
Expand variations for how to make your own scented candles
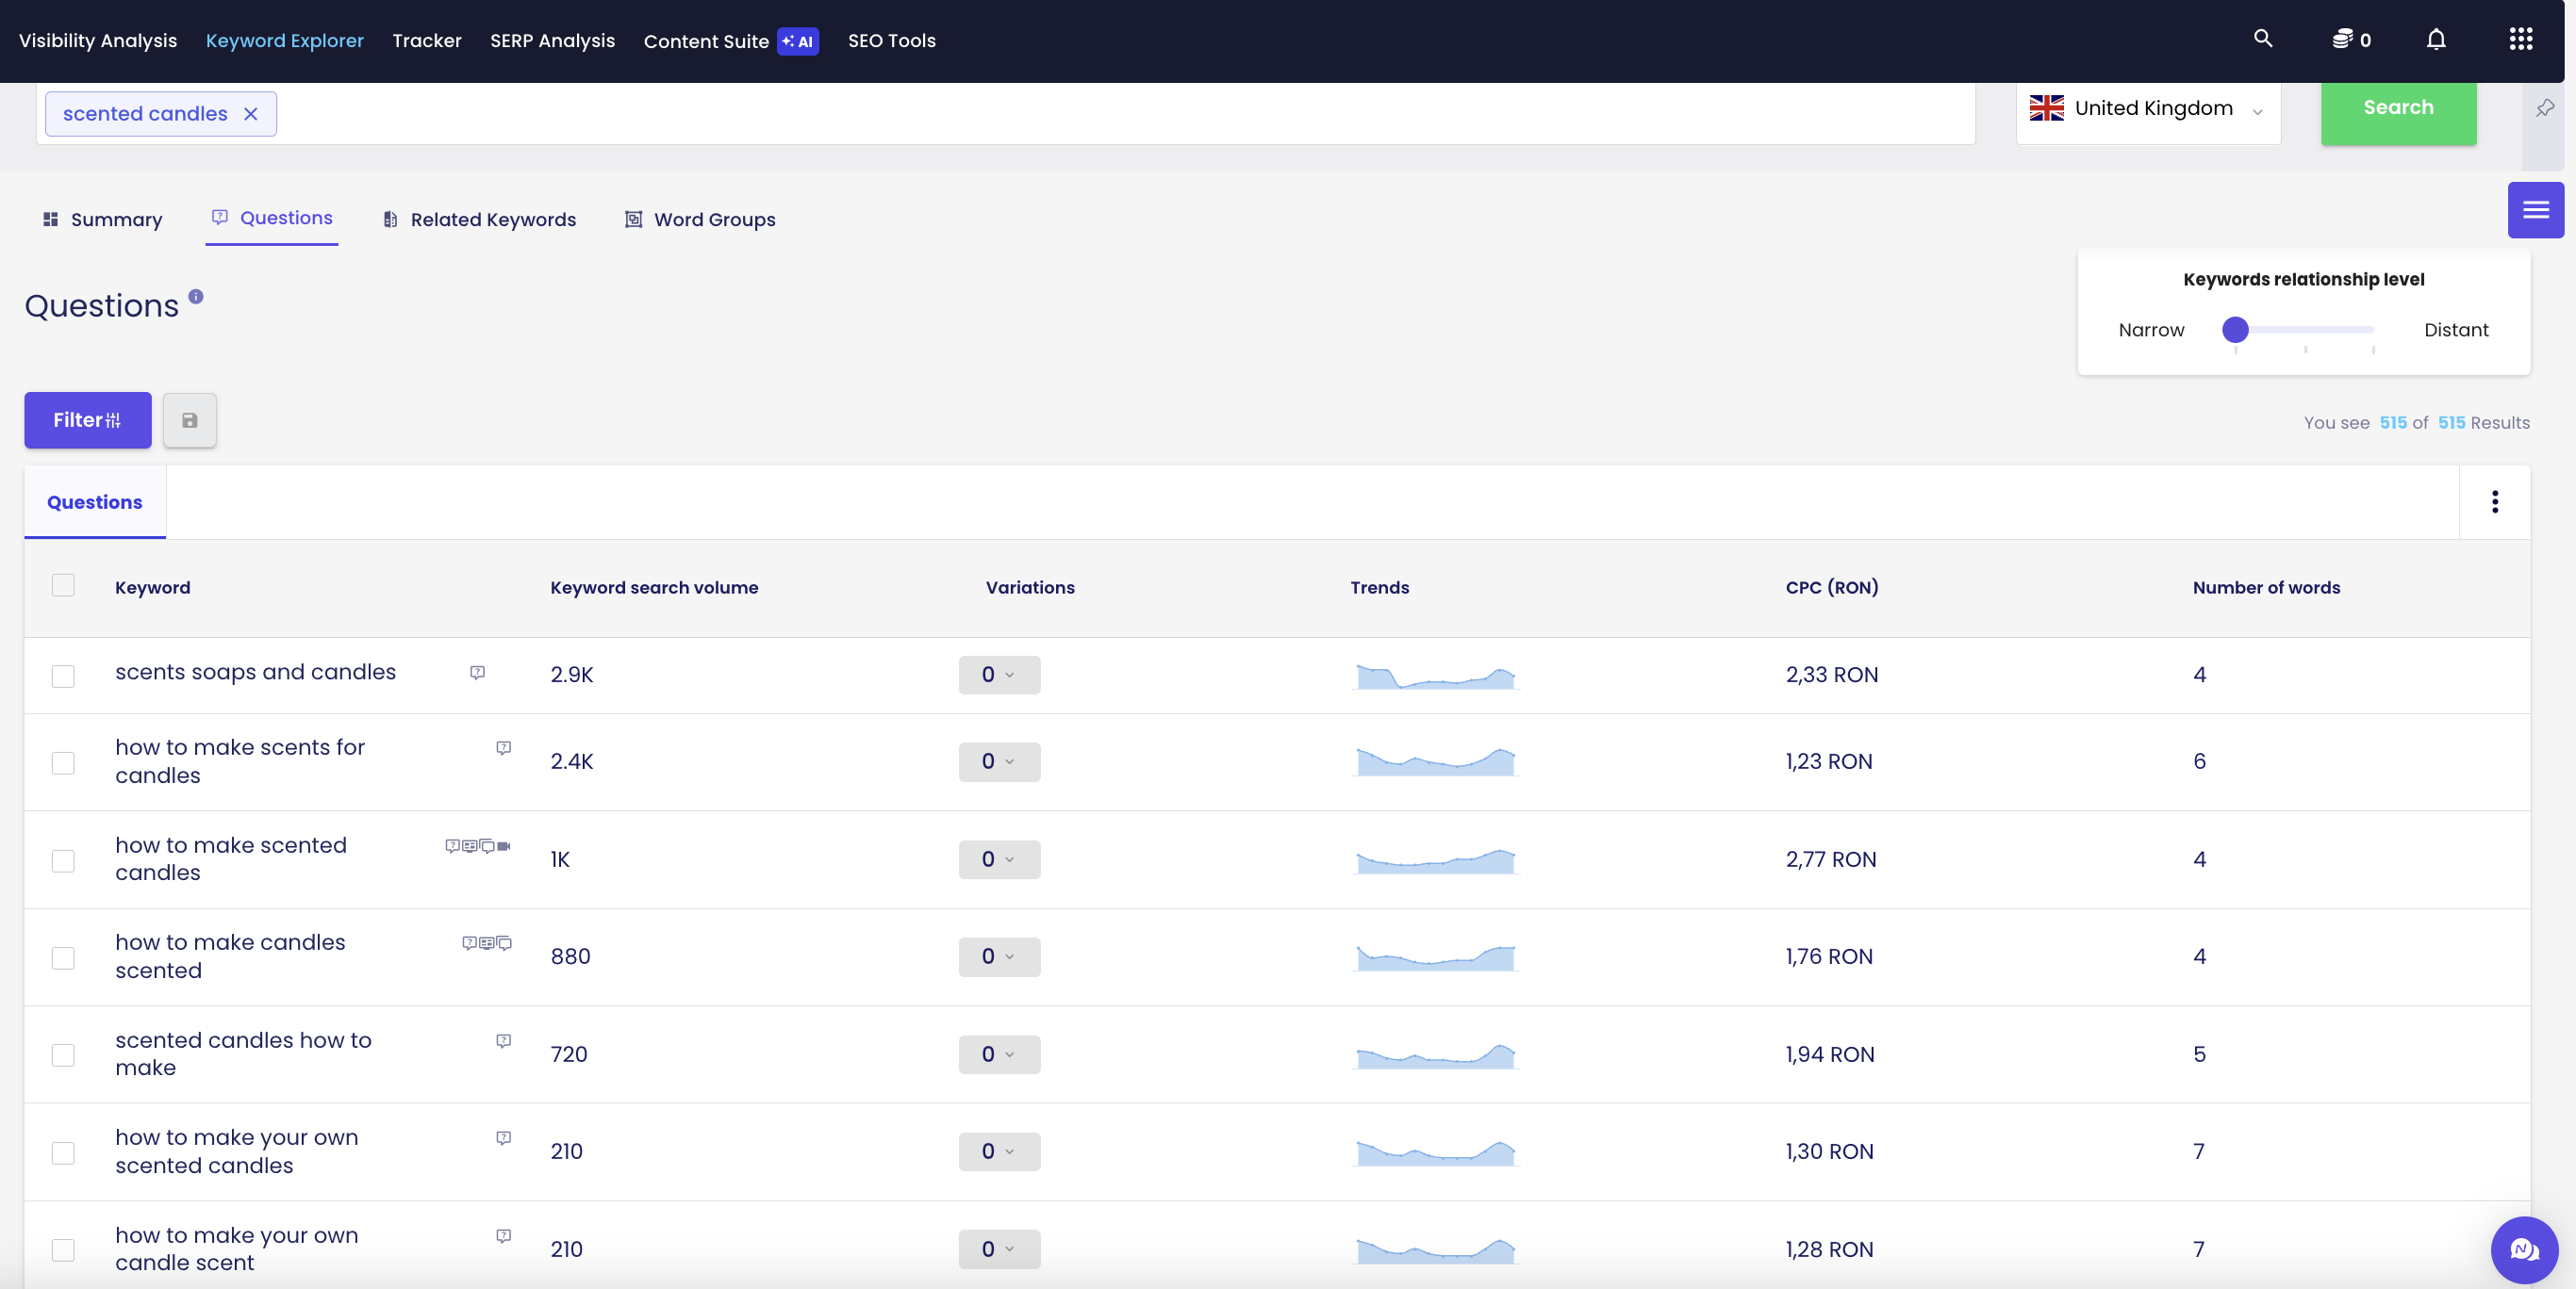click(999, 1151)
